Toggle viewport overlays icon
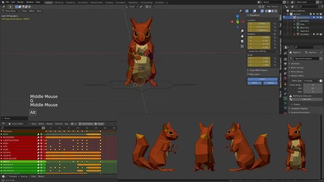Screen dimensions: 324x182 coord(255,11)
